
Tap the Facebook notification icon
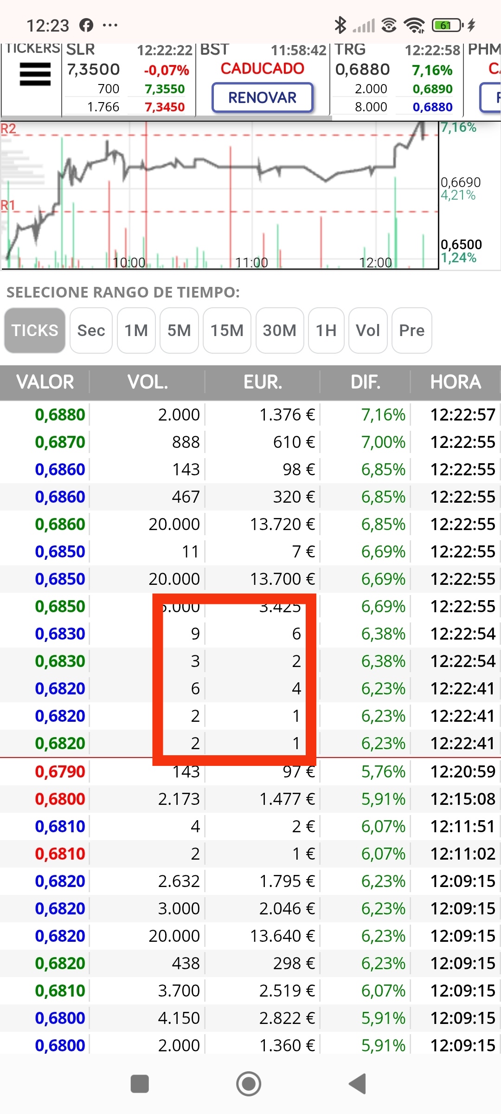pos(86,25)
